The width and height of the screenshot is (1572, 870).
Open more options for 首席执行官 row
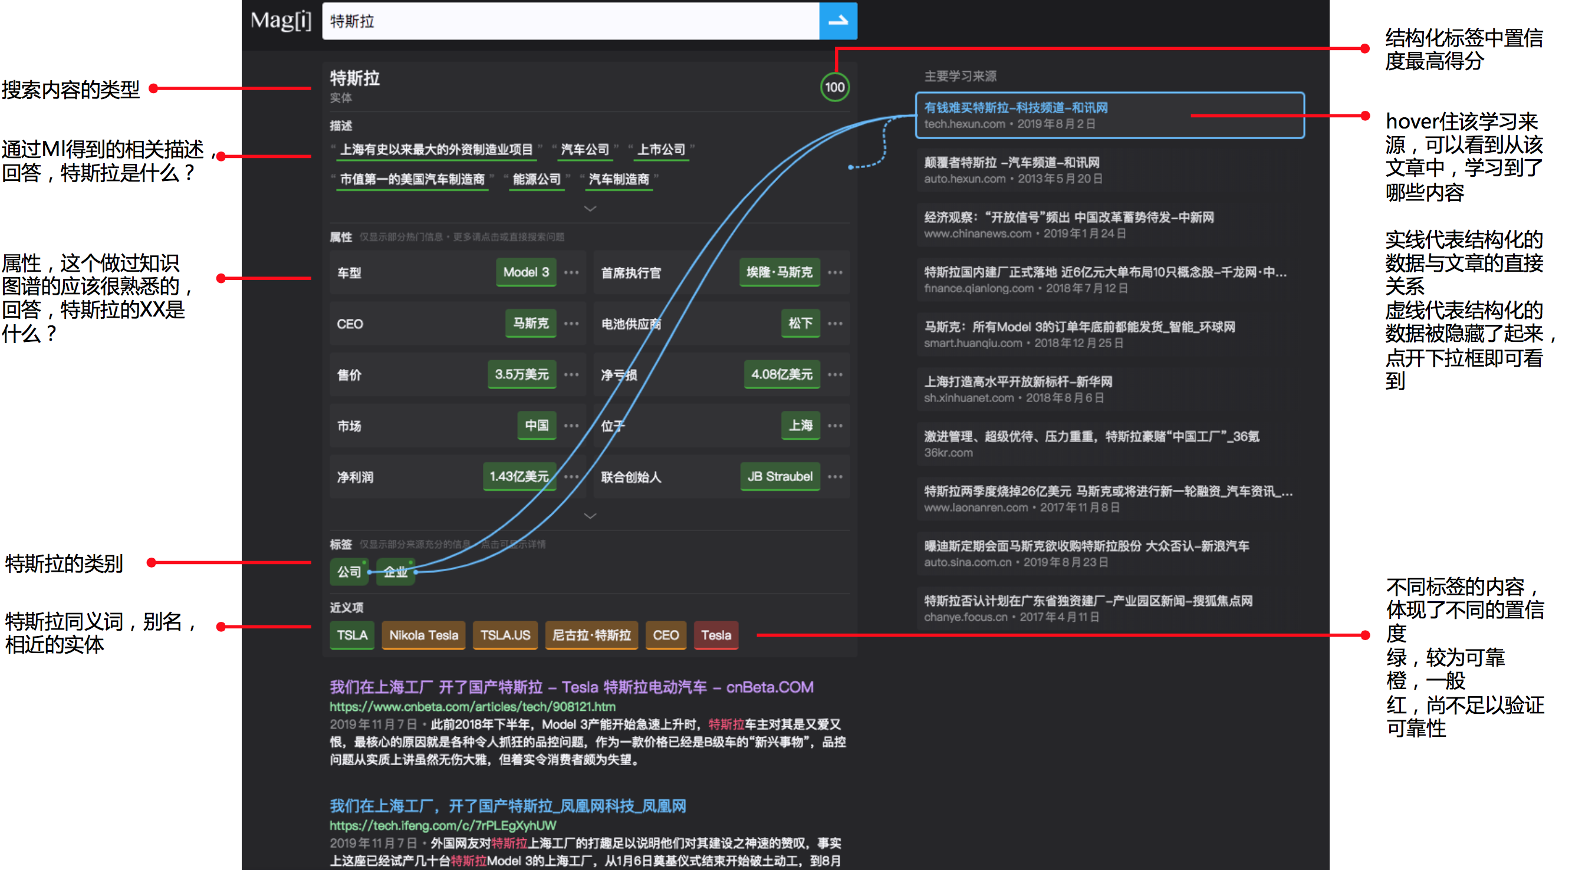[x=835, y=272]
